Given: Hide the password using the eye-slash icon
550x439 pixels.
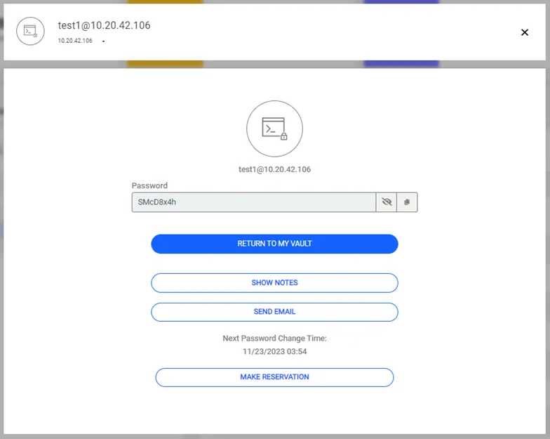Looking at the screenshot, I should pyautogui.click(x=386, y=202).
